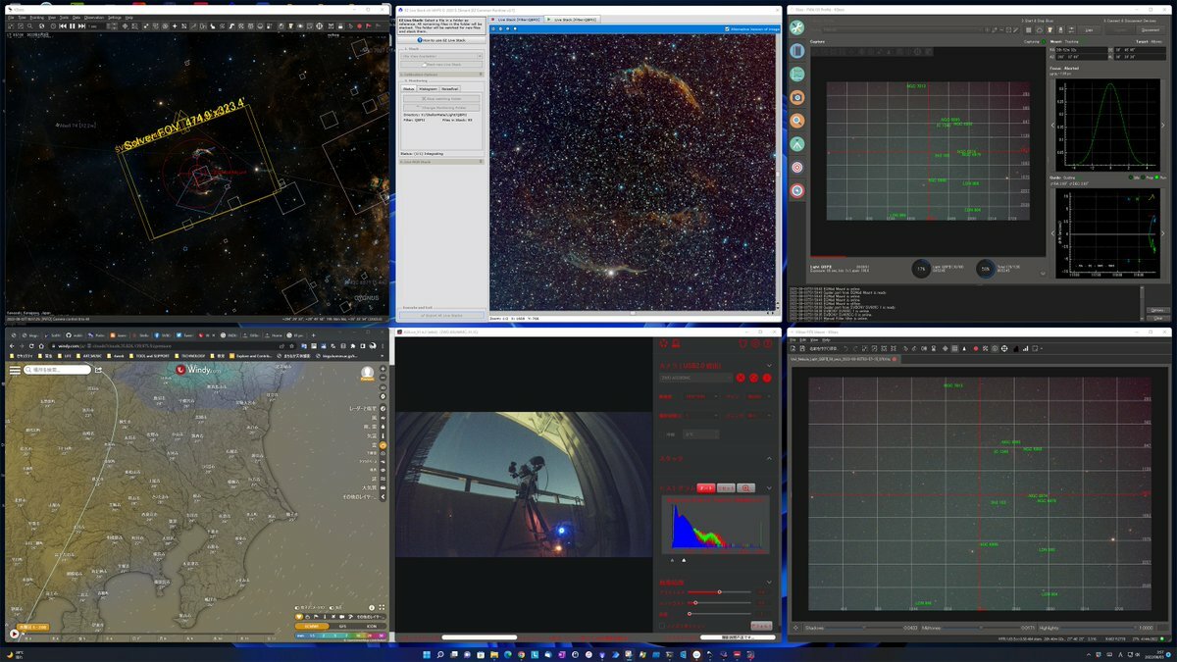Play the Windy forecast timeline
This screenshot has height=662, width=1177.
point(14,634)
